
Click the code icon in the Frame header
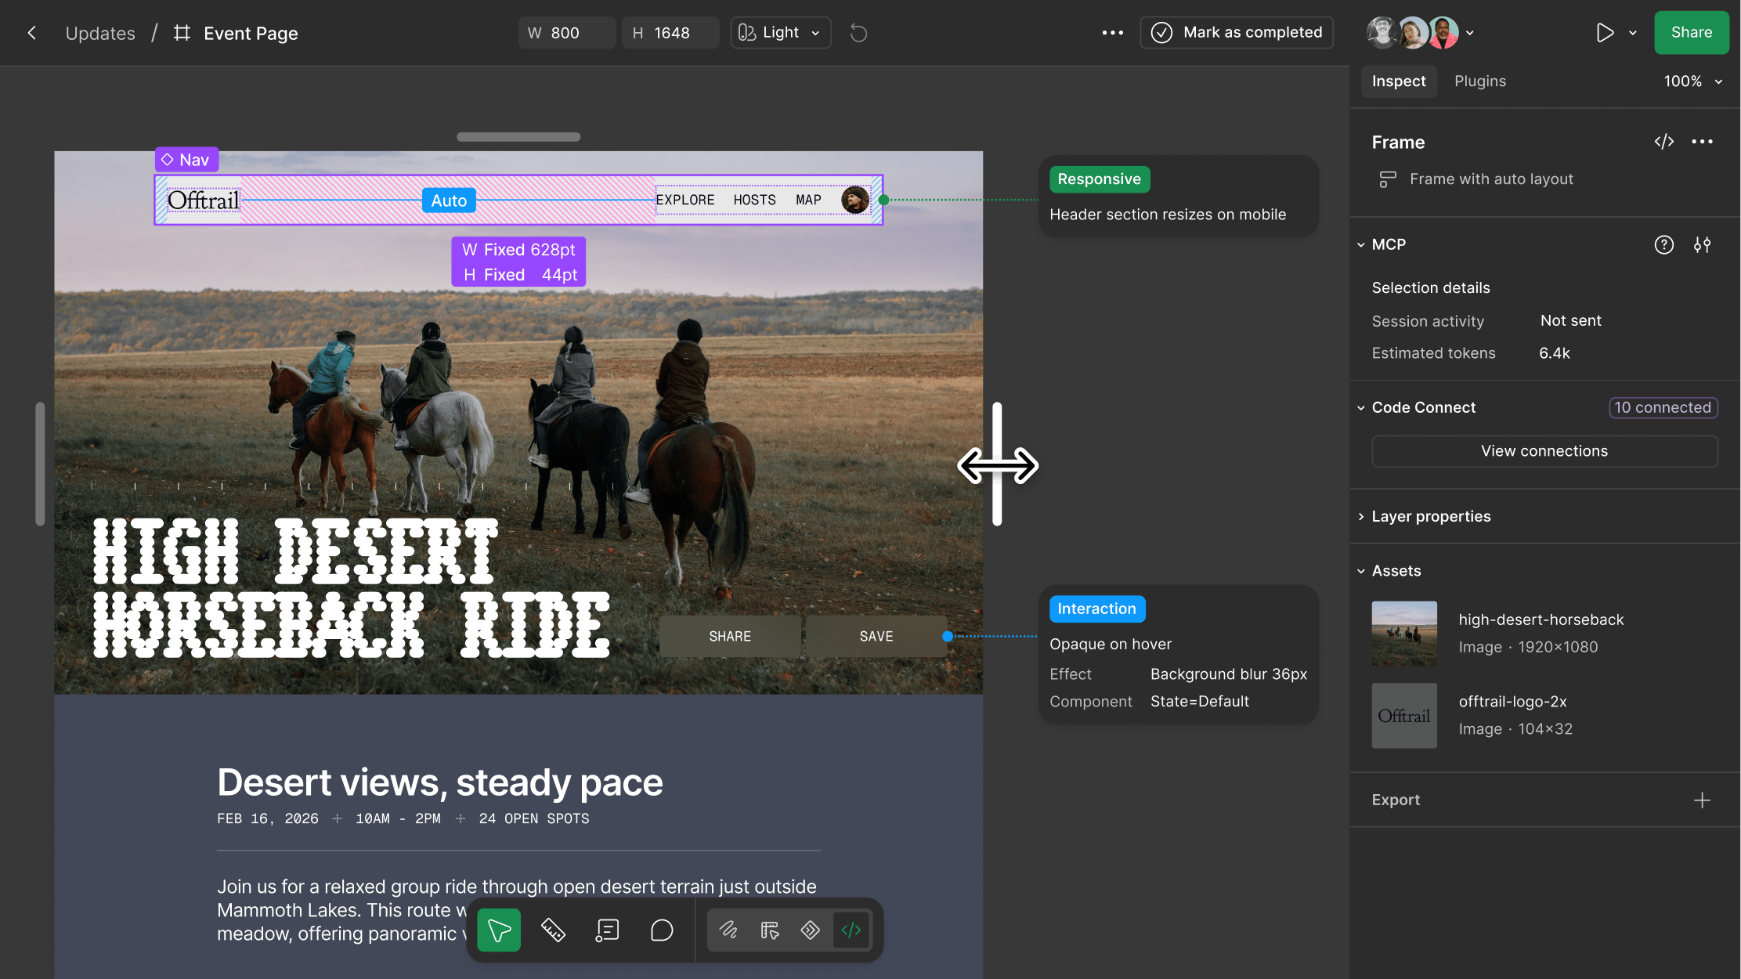pyautogui.click(x=1664, y=142)
